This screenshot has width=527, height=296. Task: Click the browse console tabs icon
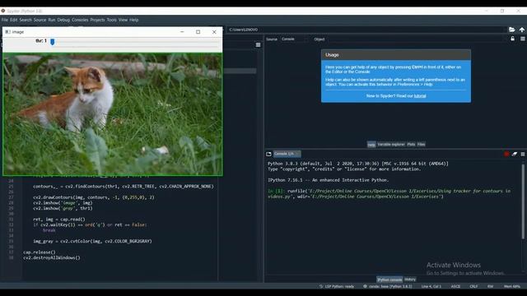click(x=268, y=154)
